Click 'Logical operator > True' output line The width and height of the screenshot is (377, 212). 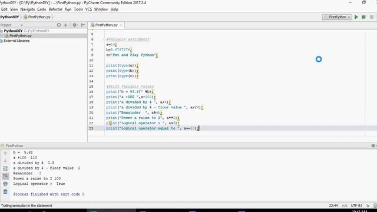pyautogui.click(x=39, y=184)
